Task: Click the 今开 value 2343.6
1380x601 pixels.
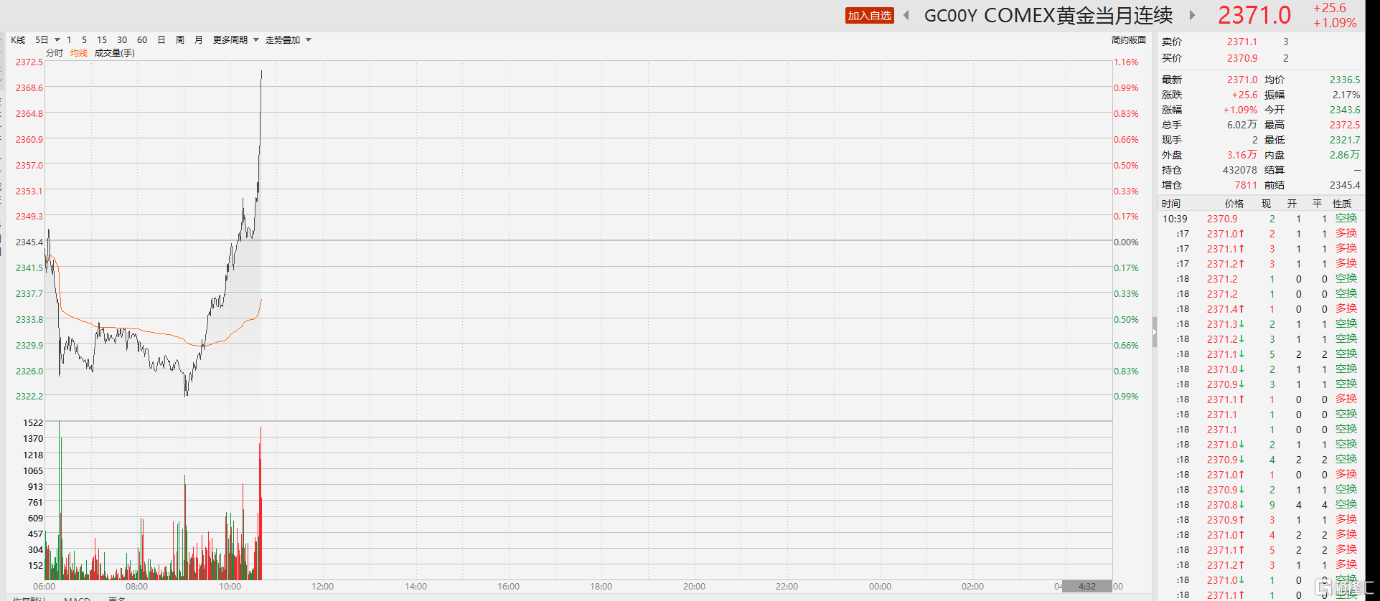Action: pos(1345,110)
